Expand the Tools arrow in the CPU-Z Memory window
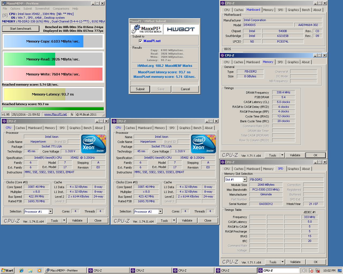The height and width of the screenshot is (274, 343). (282, 155)
